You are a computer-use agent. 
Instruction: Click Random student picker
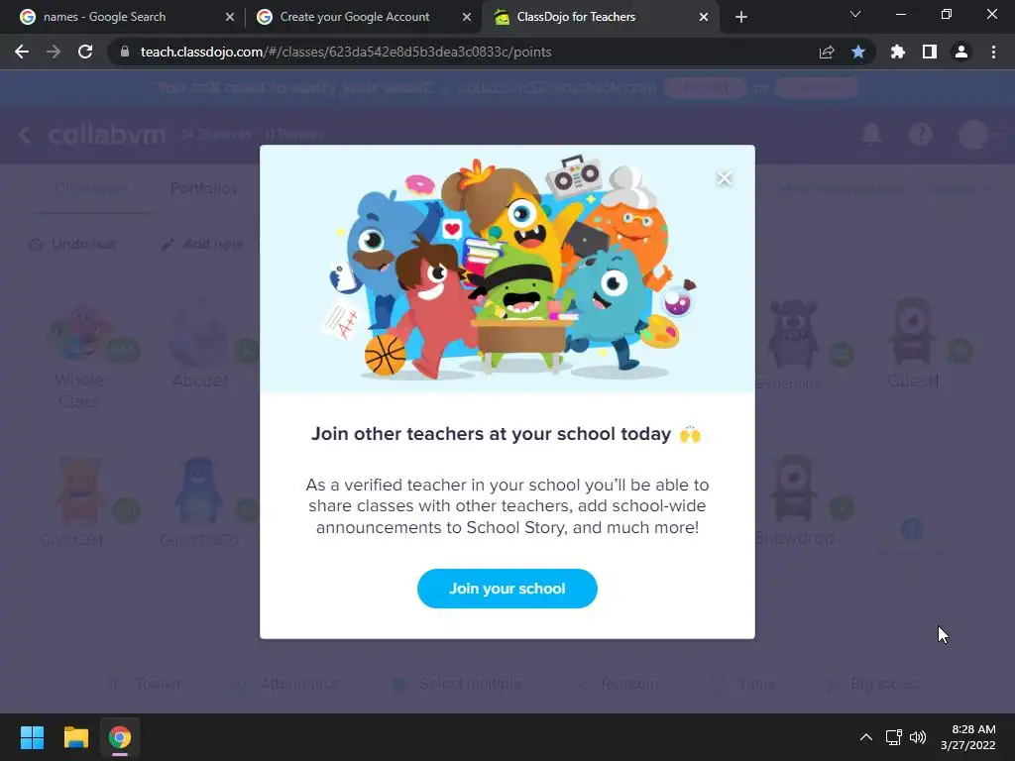click(618, 684)
